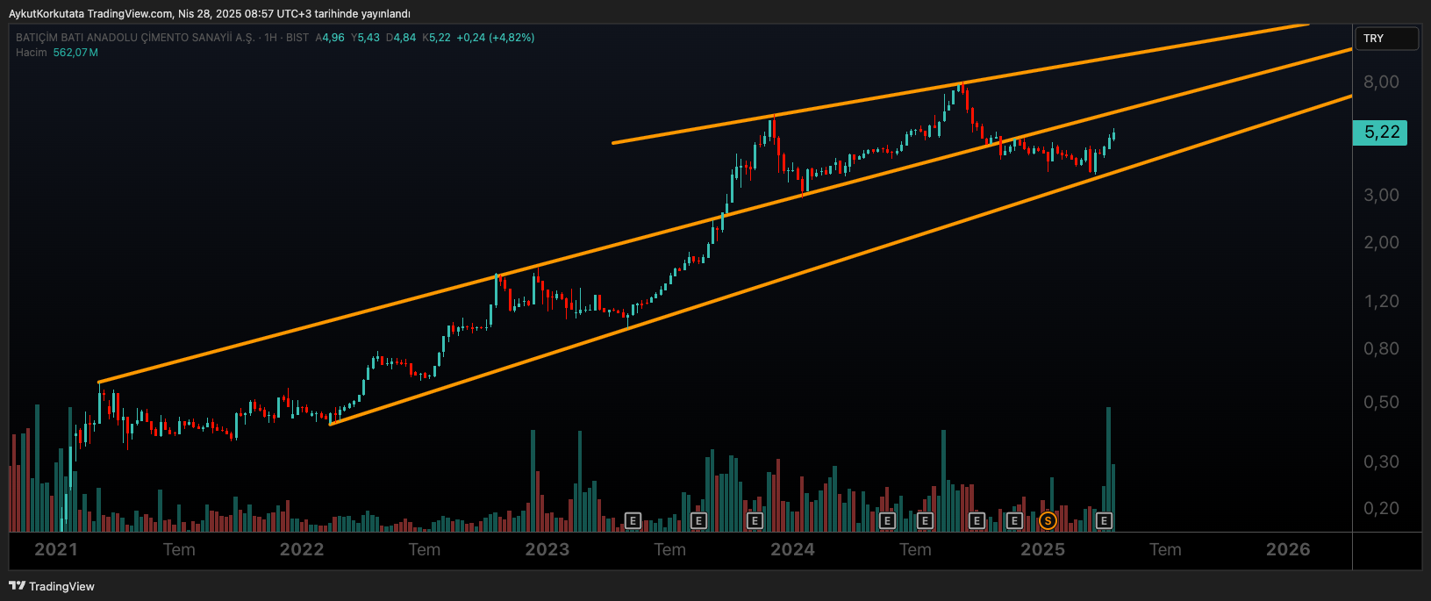This screenshot has height=601, width=1431.
Task: Click the 5,22 current price label
Action: click(1380, 132)
